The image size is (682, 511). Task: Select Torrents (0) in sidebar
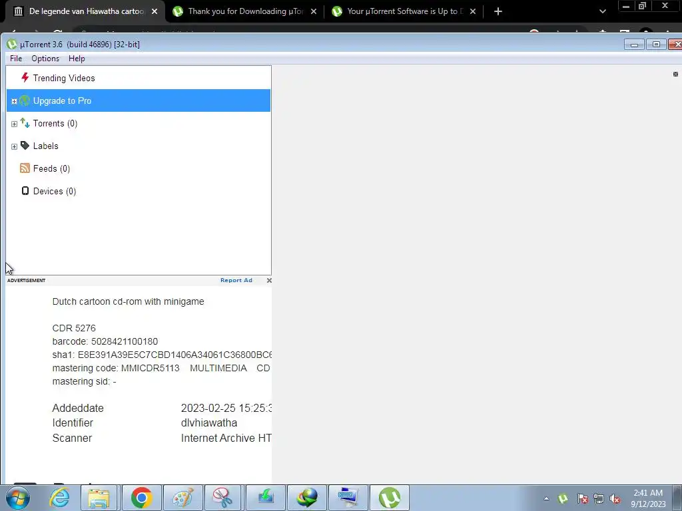point(139,123)
